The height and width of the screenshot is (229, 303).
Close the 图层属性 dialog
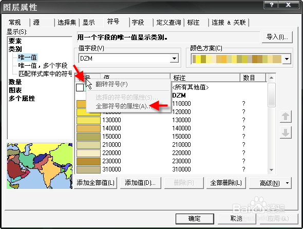(x=288, y=4)
